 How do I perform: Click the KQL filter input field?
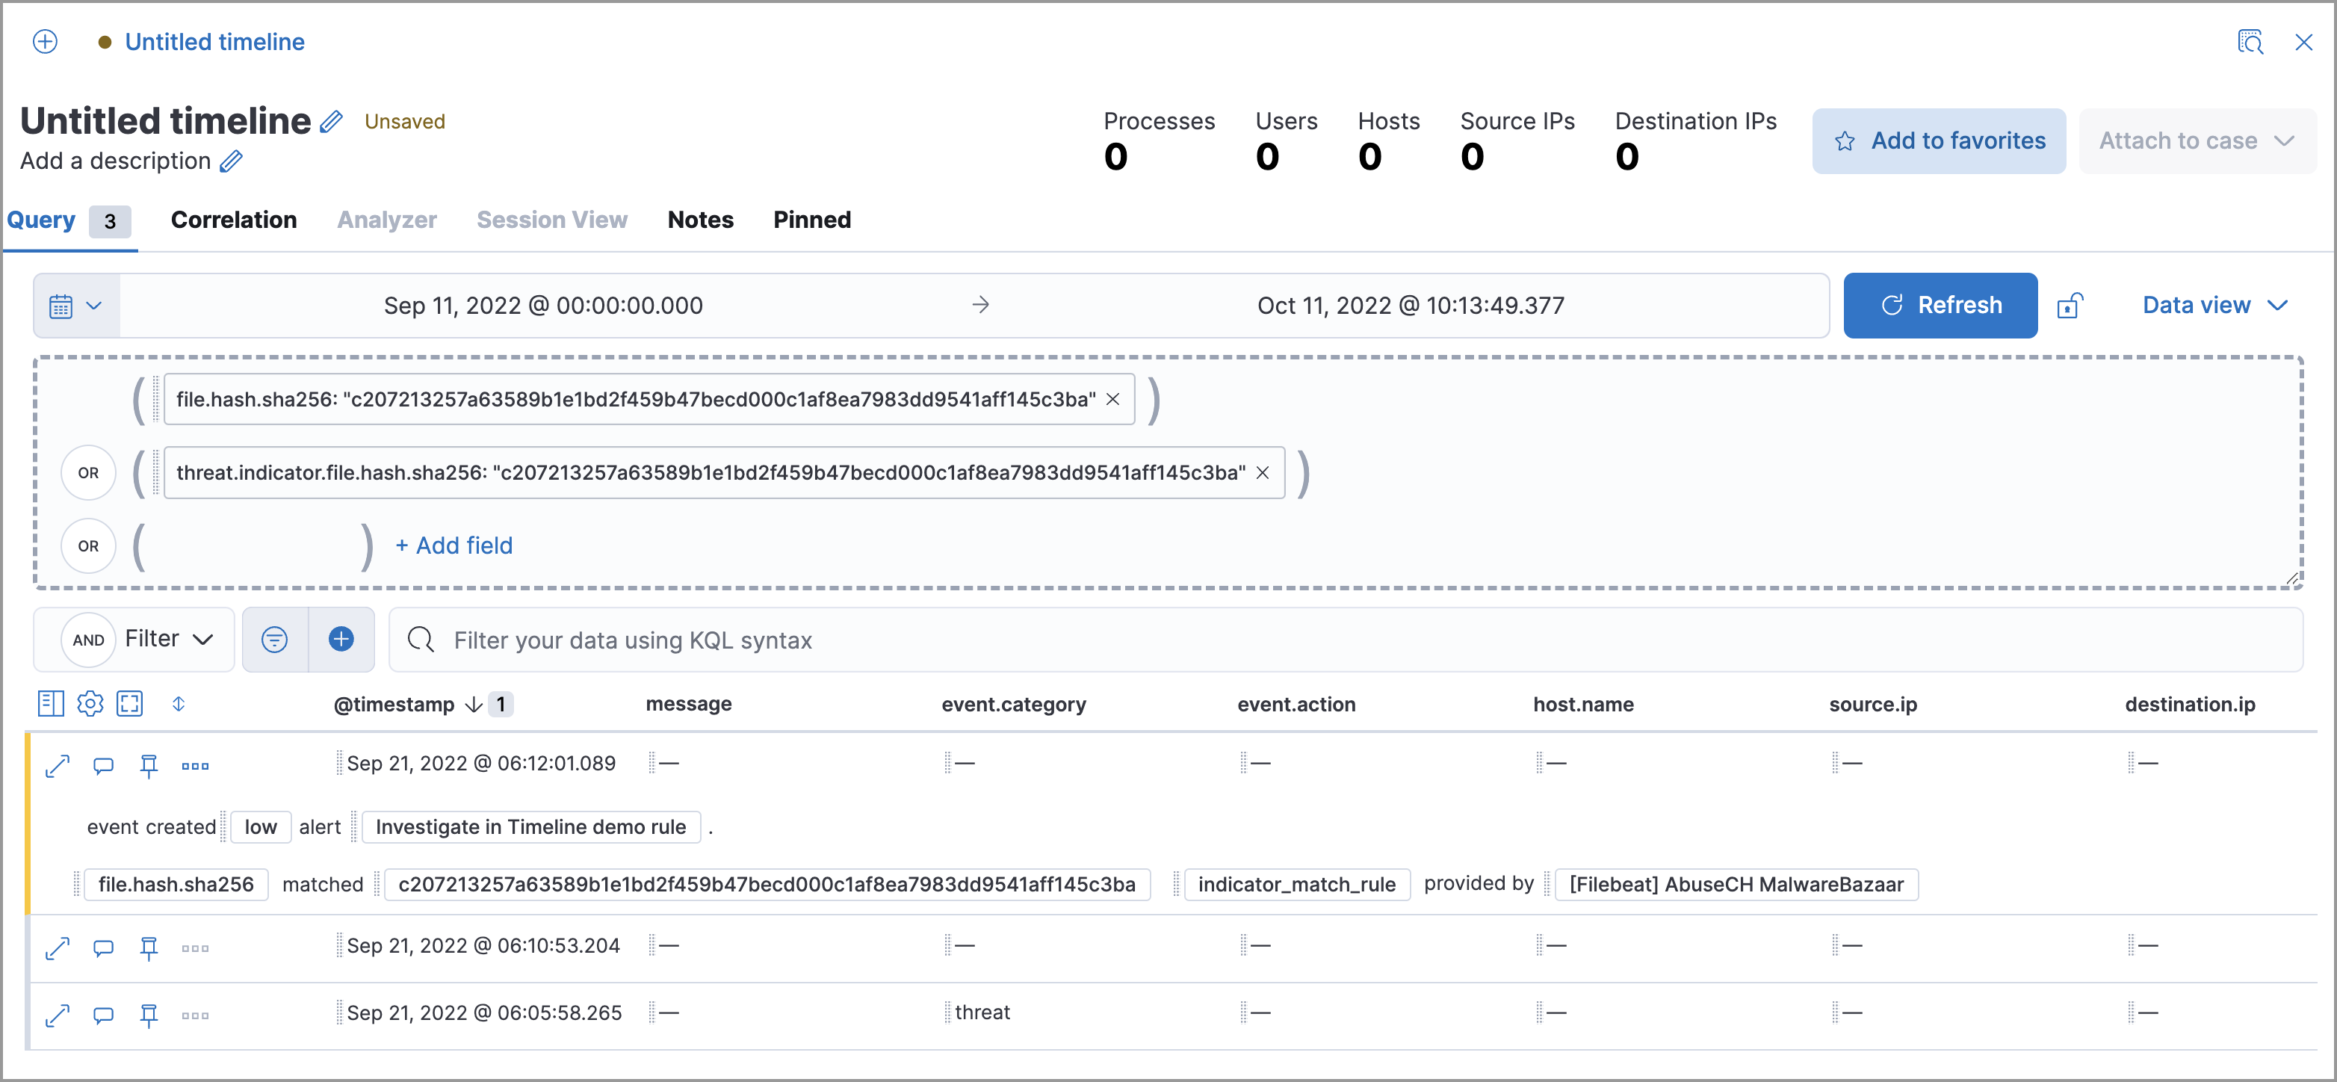[x=1343, y=640]
